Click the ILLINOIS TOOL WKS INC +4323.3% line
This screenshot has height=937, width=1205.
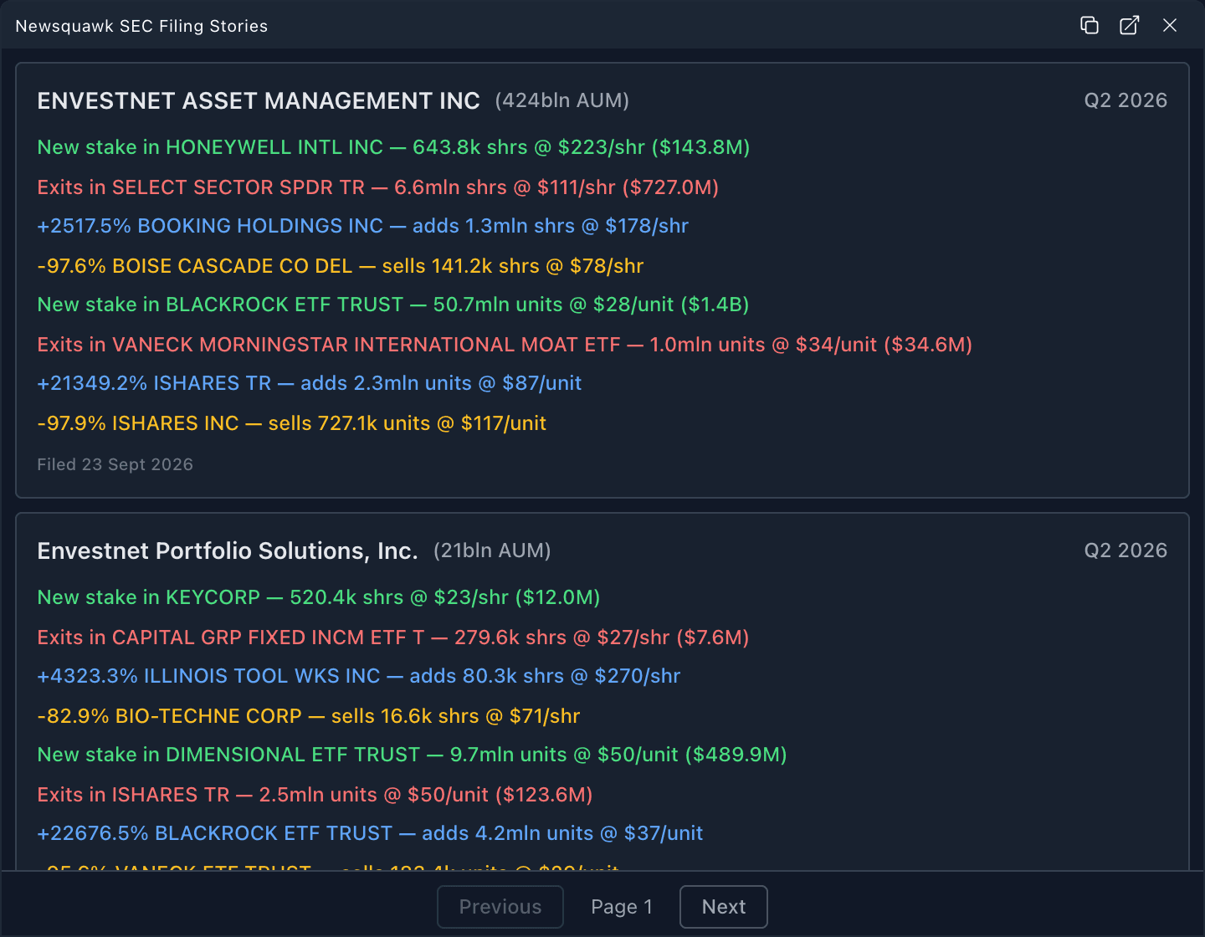point(359,676)
